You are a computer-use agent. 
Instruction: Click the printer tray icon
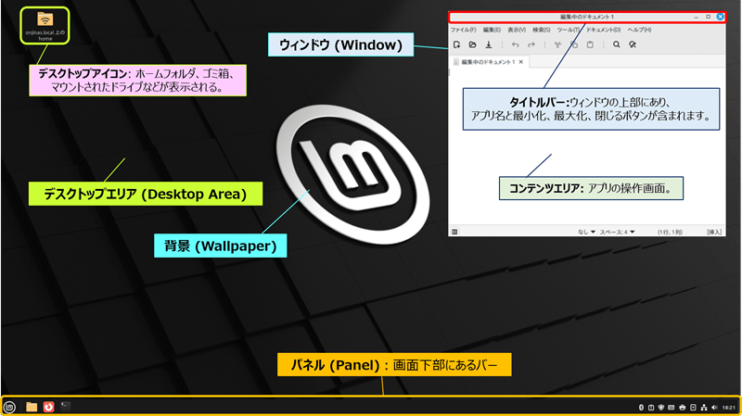(x=683, y=408)
